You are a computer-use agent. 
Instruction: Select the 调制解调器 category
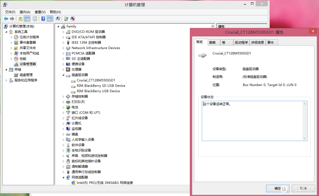point(79,166)
